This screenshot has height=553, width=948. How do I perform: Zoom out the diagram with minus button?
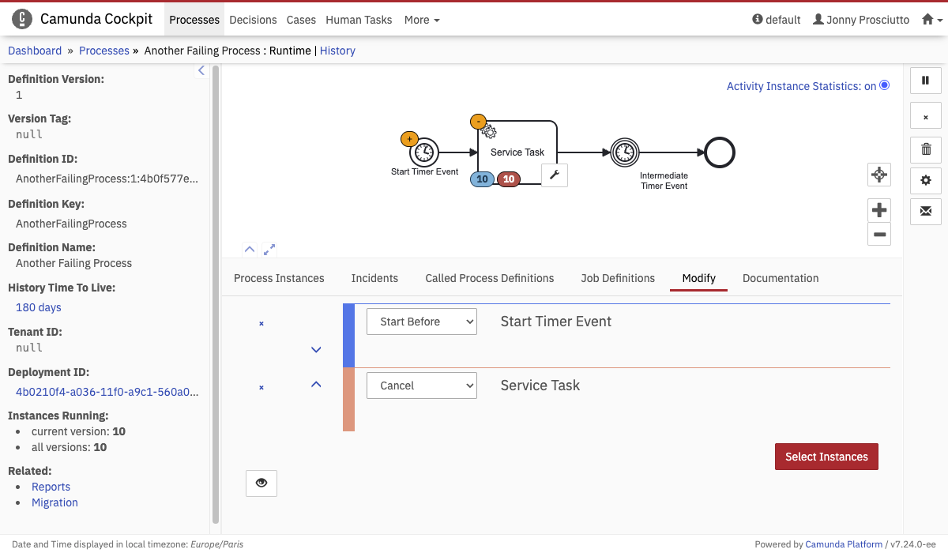tap(878, 235)
